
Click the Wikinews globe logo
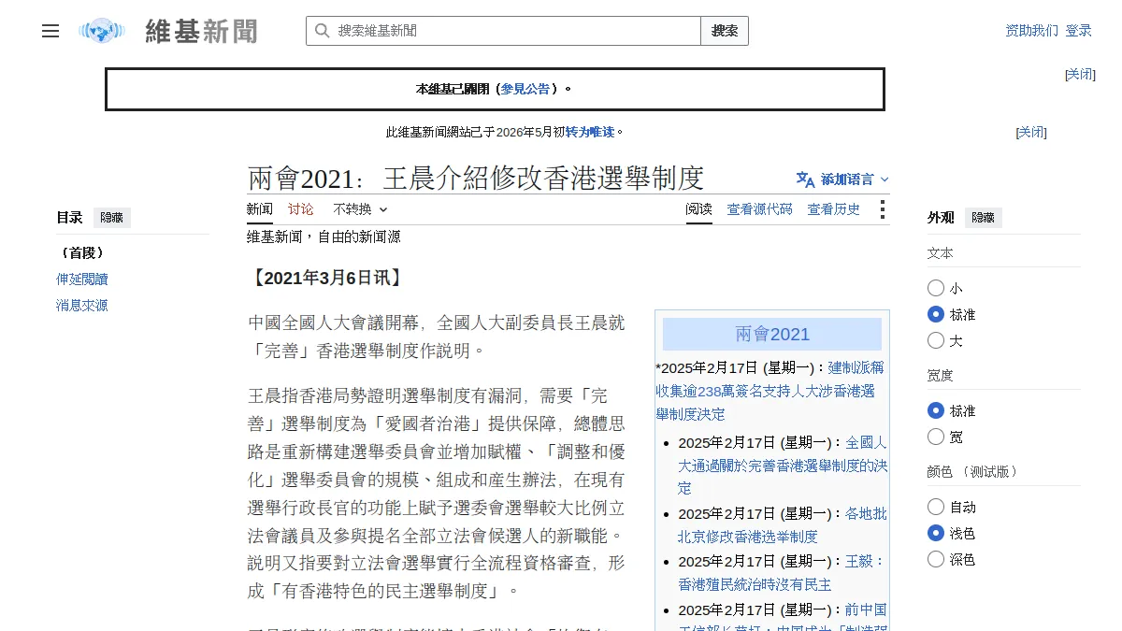102,31
